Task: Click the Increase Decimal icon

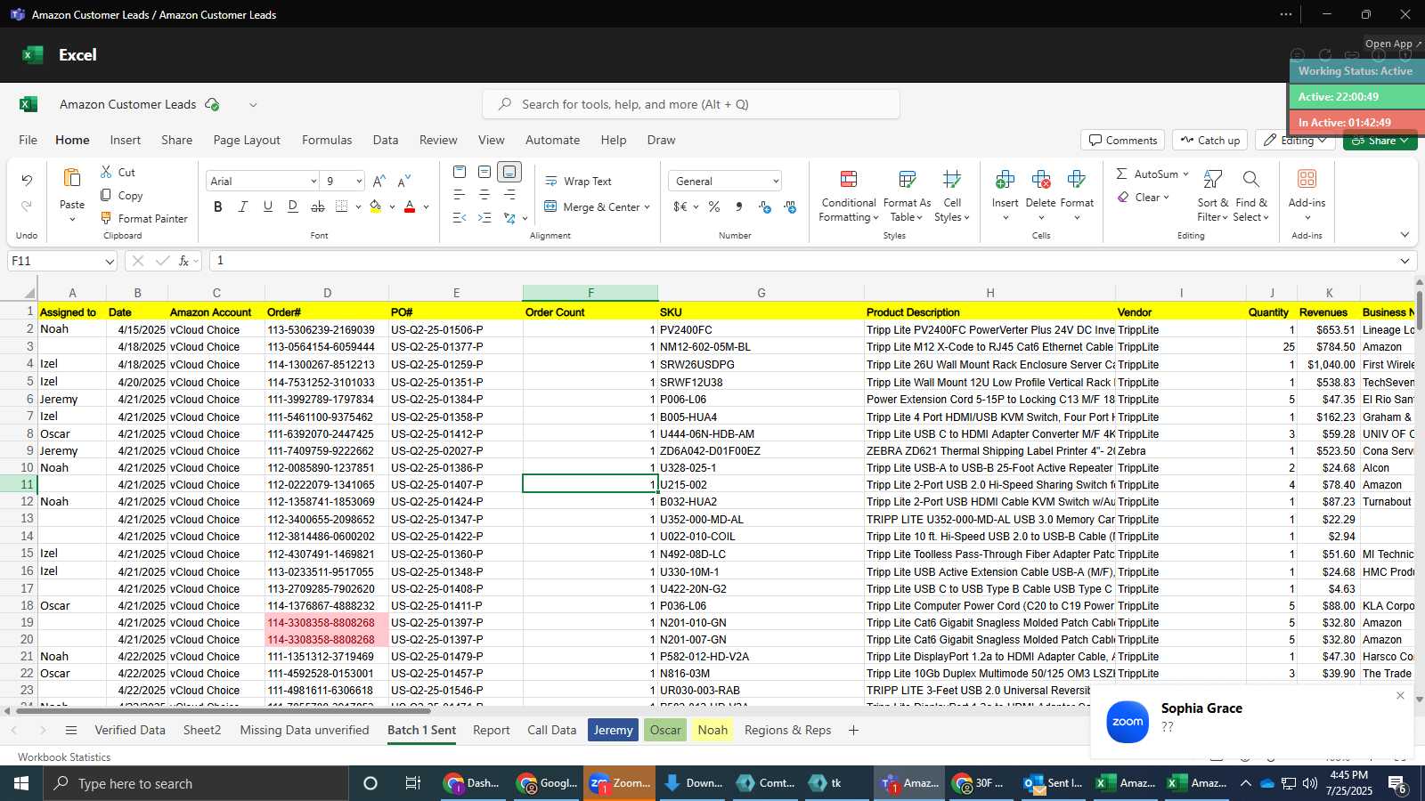Action: (764, 206)
